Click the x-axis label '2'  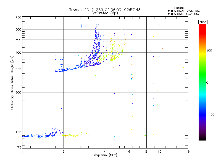click(x=64, y=152)
